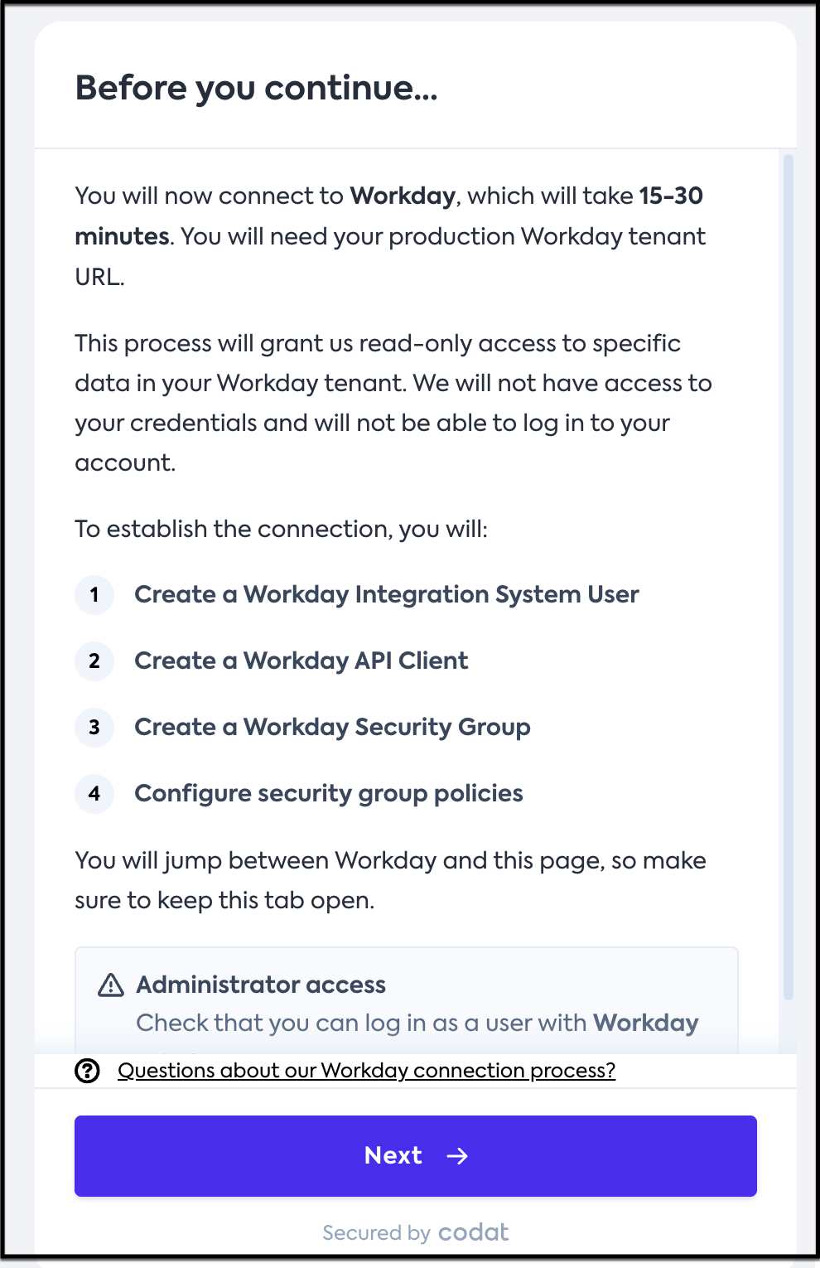Click the 'Secured by codat' footer text

(416, 1232)
